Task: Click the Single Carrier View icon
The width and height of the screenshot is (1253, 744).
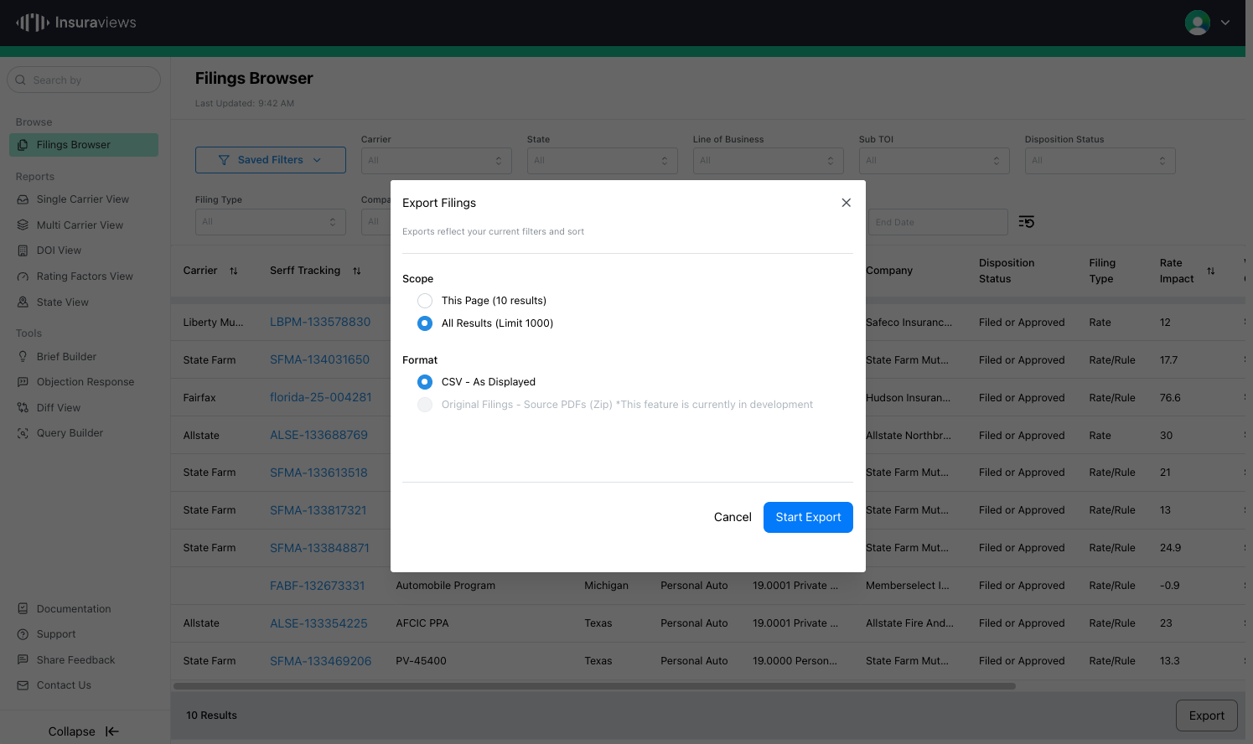Action: (23, 199)
